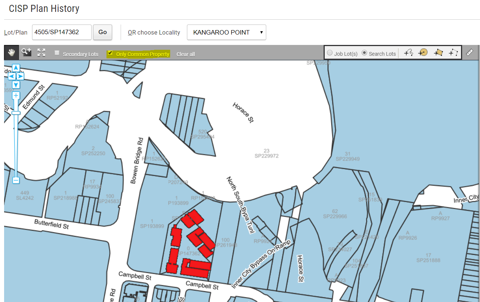Click the Butterfield St label
The height and width of the screenshot is (302, 480).
pos(51,224)
